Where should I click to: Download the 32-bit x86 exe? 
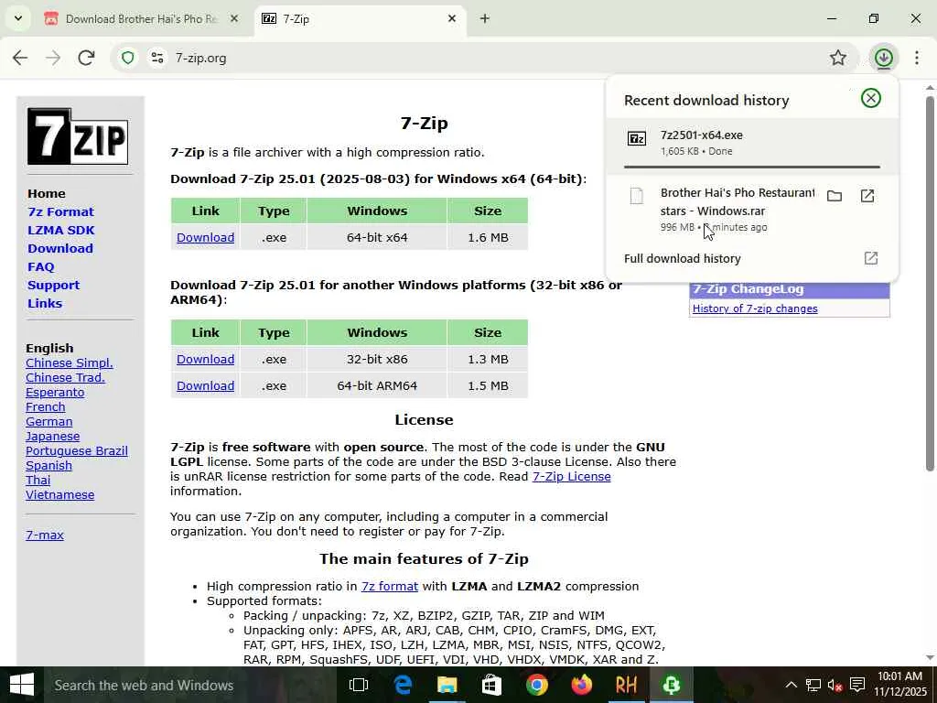pyautogui.click(x=205, y=359)
